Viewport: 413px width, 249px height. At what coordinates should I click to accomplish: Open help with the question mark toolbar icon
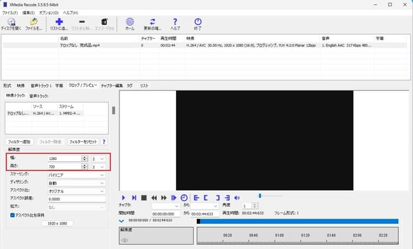175,25
